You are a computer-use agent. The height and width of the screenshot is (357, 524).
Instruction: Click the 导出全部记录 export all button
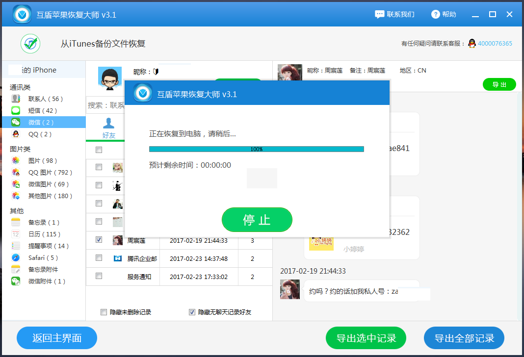pyautogui.click(x=463, y=338)
